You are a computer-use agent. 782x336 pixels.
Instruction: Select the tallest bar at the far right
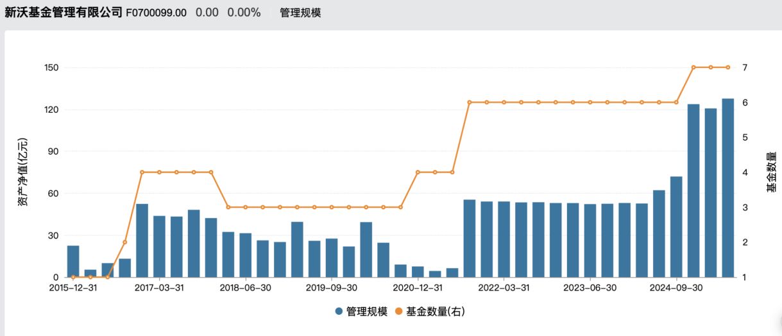[727, 188]
